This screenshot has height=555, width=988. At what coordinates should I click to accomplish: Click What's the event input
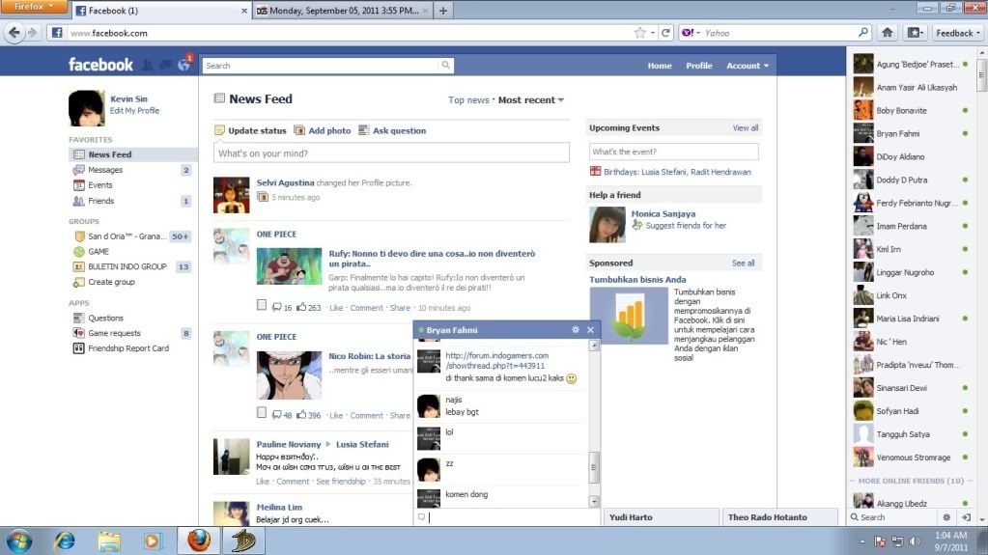673,152
